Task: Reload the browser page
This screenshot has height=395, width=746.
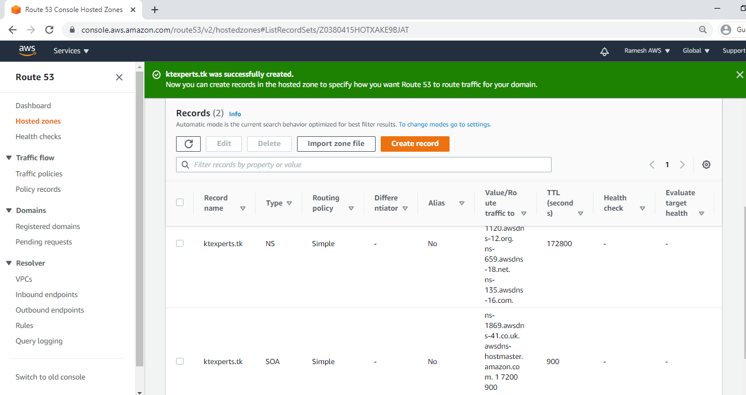Action: pyautogui.click(x=49, y=30)
